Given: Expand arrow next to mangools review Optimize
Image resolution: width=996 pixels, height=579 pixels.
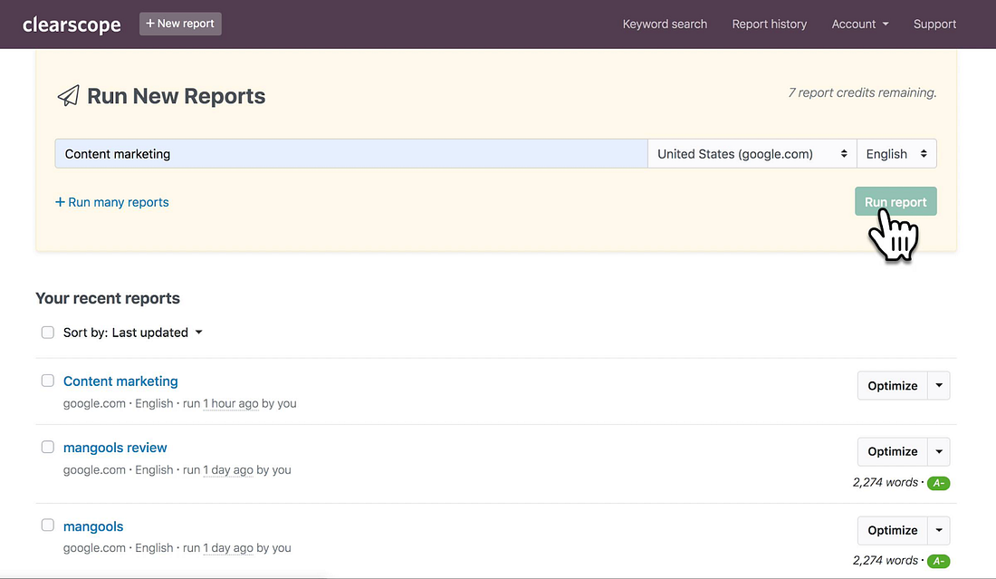Looking at the screenshot, I should coord(939,451).
